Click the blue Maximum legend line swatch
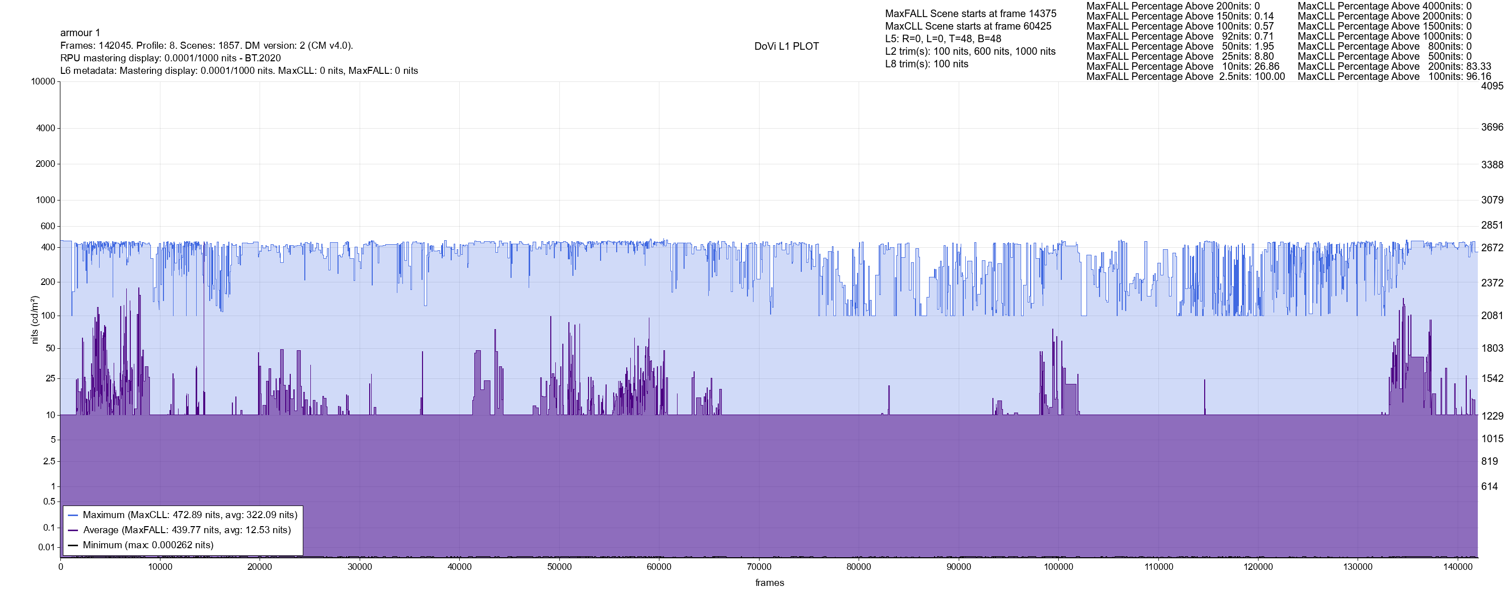The image size is (1509, 603). click(72, 515)
